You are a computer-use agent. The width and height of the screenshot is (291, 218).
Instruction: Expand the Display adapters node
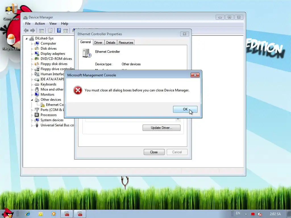click(32, 54)
